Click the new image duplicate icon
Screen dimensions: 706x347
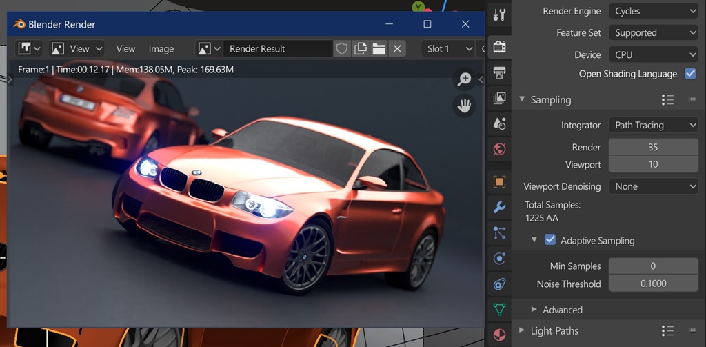[360, 49]
